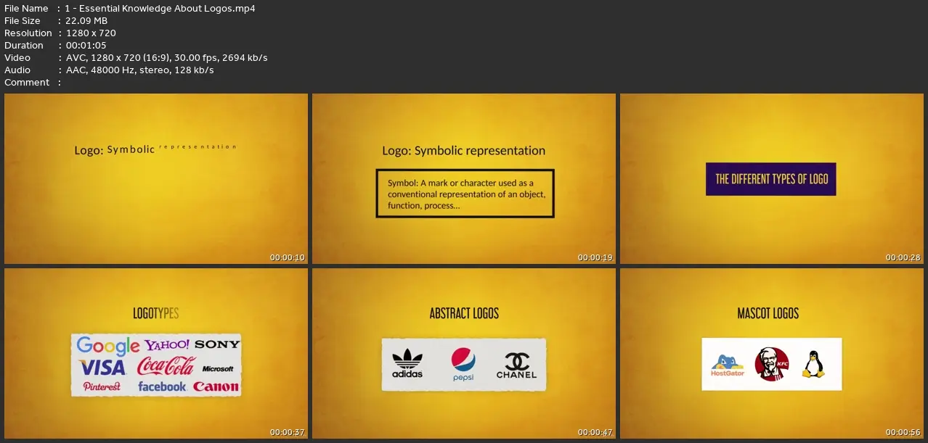928x443 pixels.
Task: Pick the VISA logo
Action: coord(102,367)
